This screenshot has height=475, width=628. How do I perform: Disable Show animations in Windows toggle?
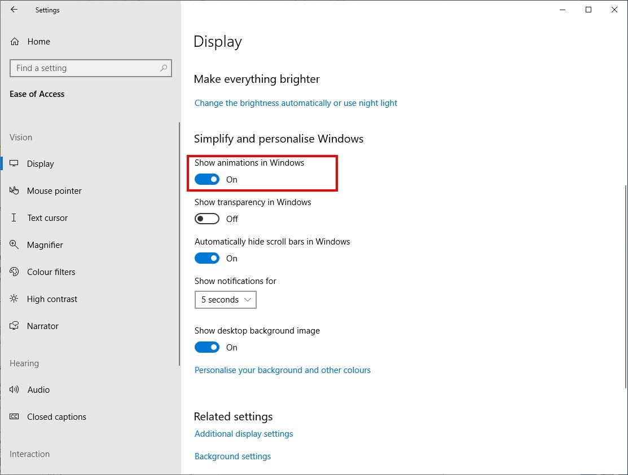click(207, 180)
